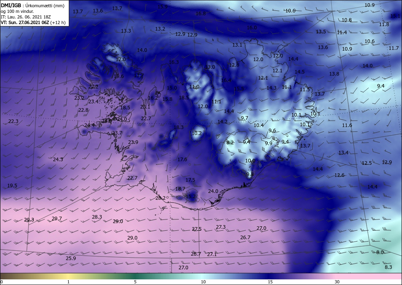Click the 24.3 value west of Iceland
Screen dimensions: 402x285
[x=58, y=160]
